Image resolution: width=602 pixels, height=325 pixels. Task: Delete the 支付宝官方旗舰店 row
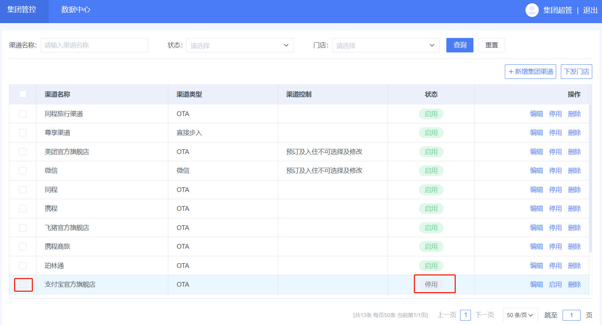[x=574, y=285]
